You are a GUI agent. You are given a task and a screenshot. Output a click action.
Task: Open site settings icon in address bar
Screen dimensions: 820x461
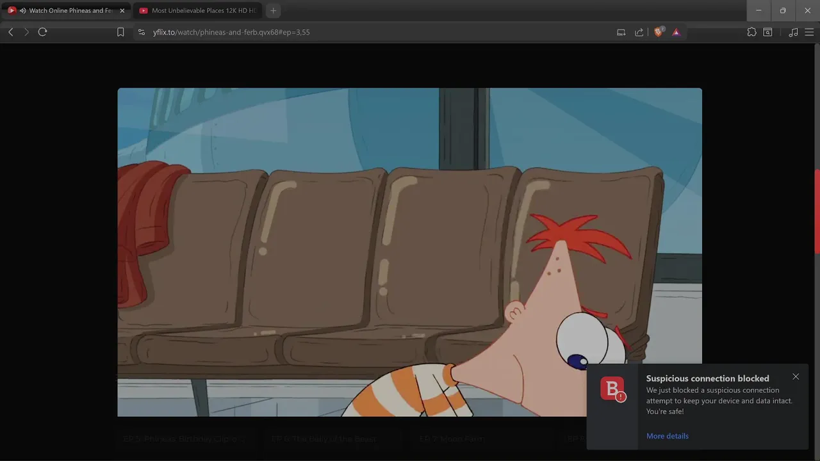pyautogui.click(x=142, y=32)
